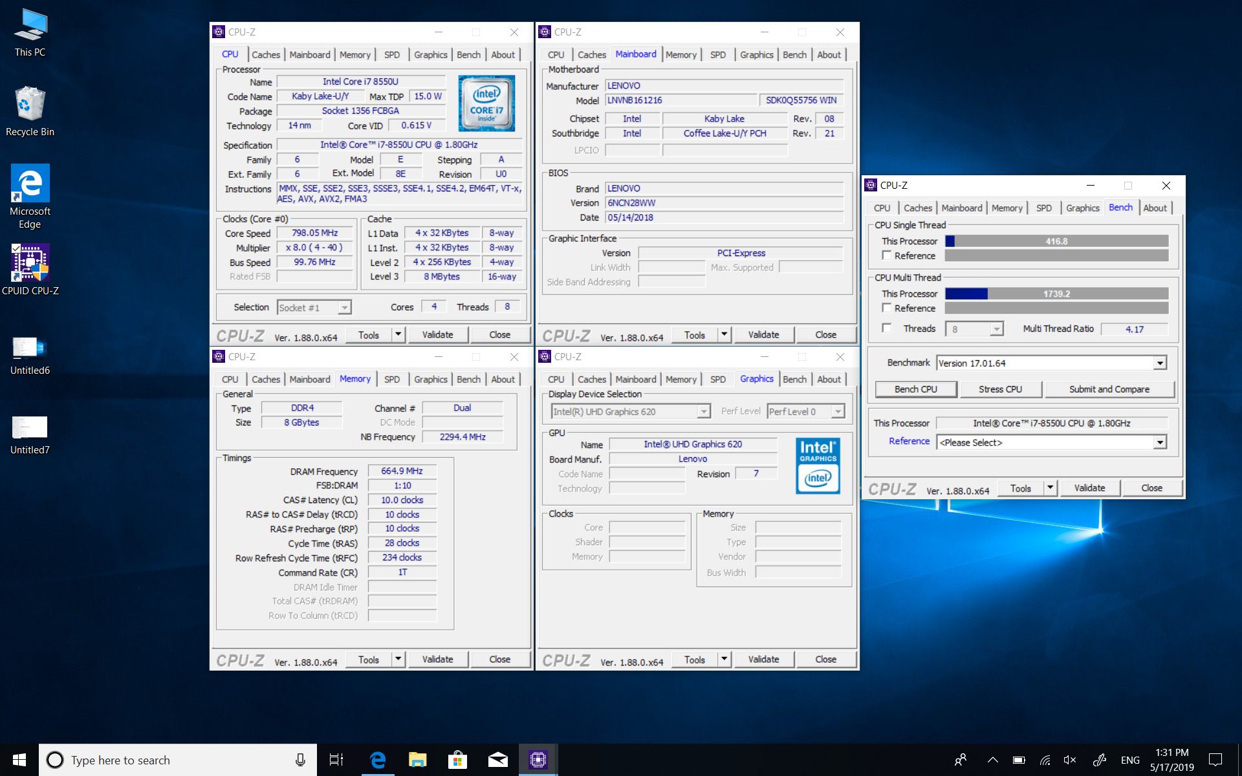Open Task View from taskbar
The width and height of the screenshot is (1242, 776).
[x=336, y=760]
